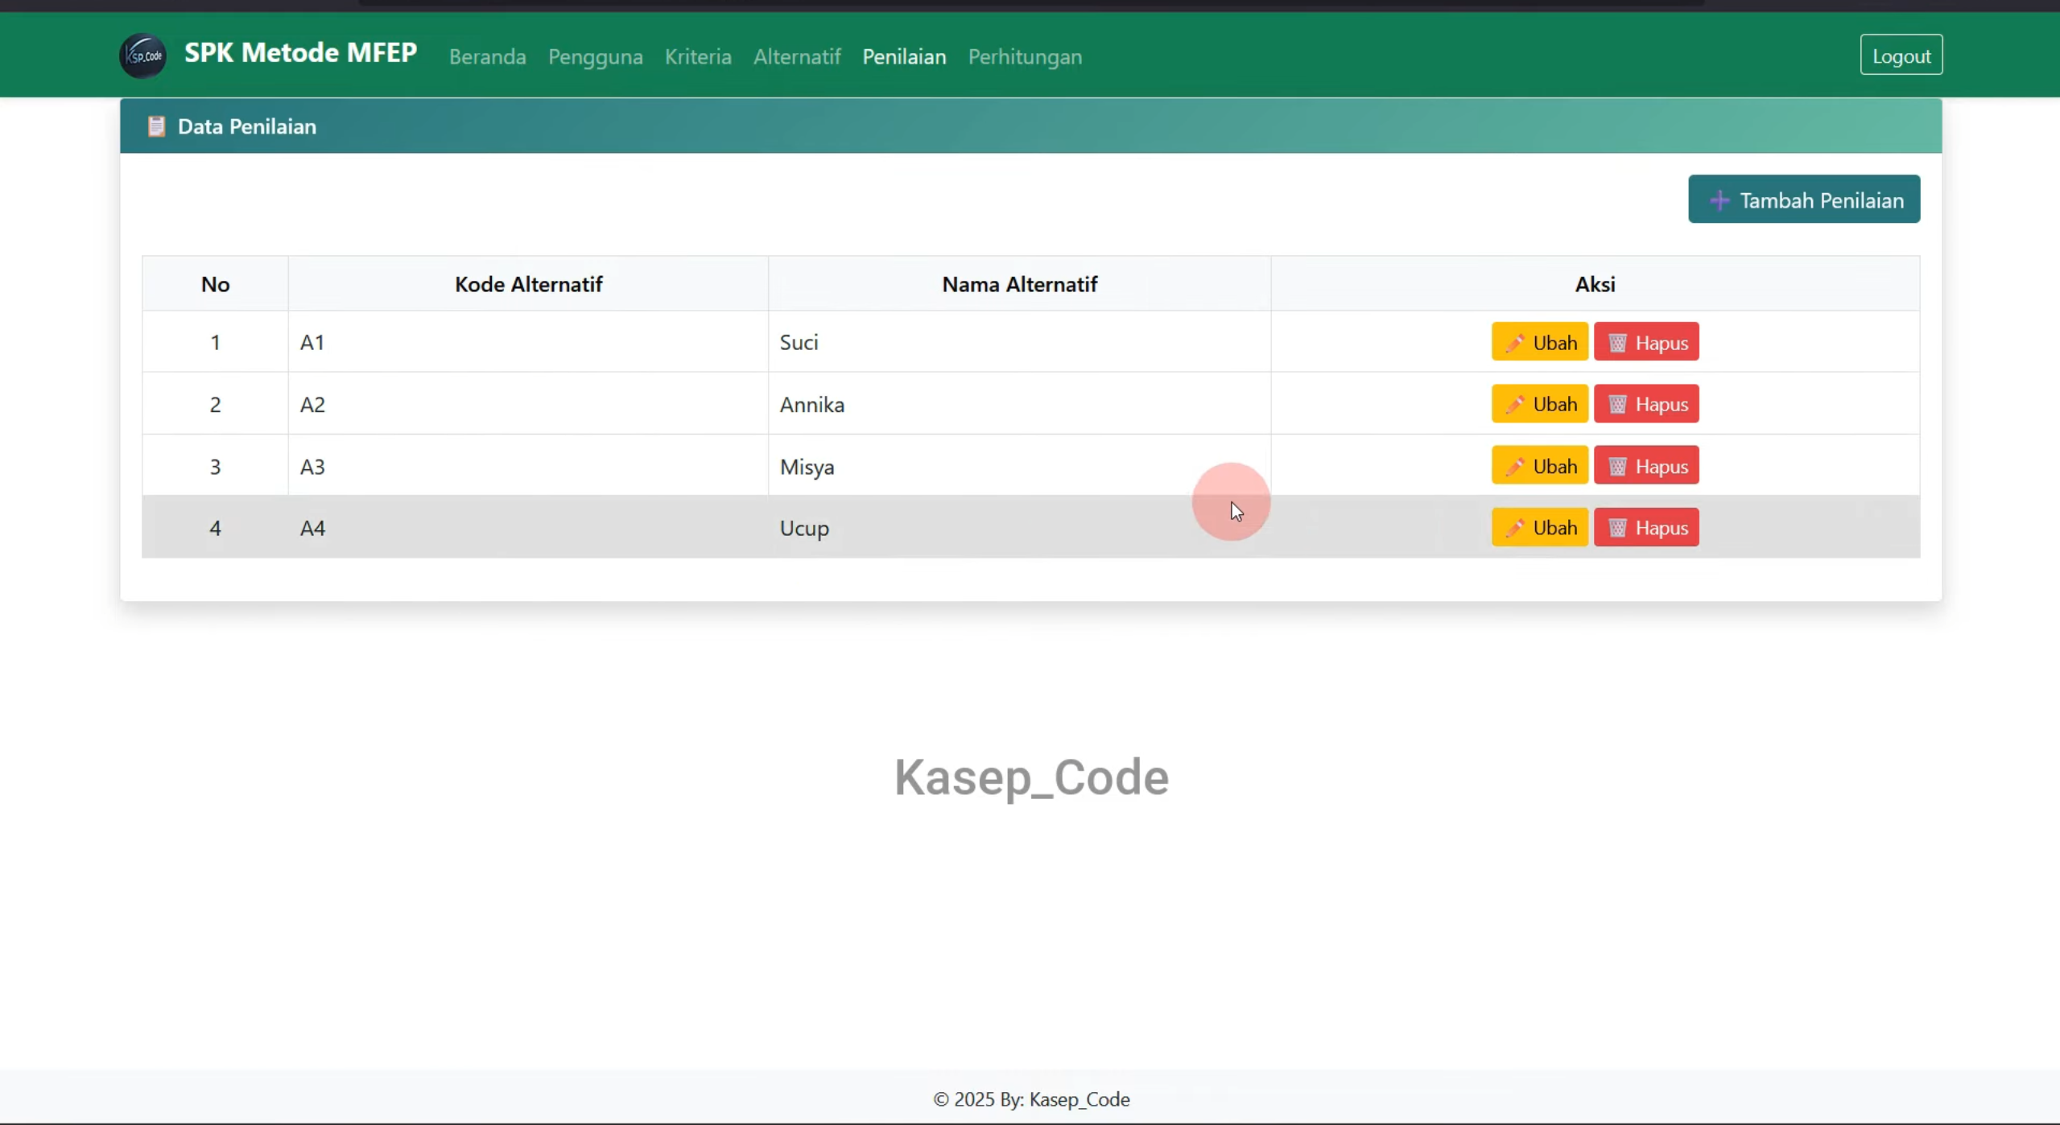
Task: Click the footer copyright Kasep_Code text
Action: (x=1031, y=1099)
